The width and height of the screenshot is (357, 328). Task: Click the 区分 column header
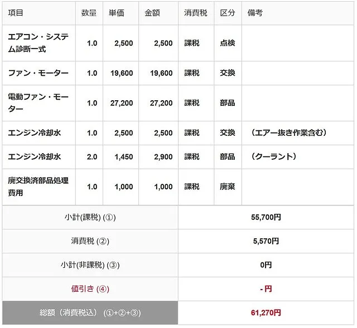(x=228, y=13)
